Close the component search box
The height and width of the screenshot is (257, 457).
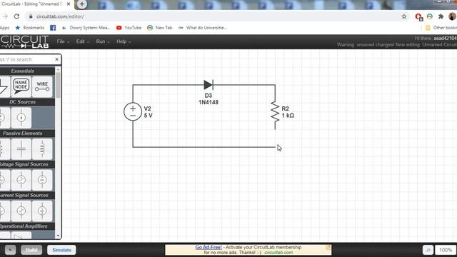(57, 59)
